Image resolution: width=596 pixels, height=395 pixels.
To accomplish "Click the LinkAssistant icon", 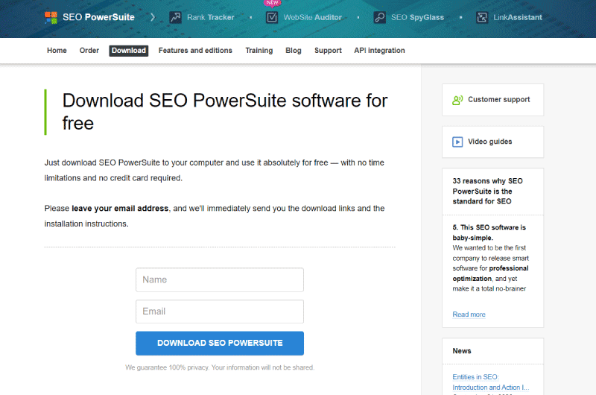I will (482, 17).
